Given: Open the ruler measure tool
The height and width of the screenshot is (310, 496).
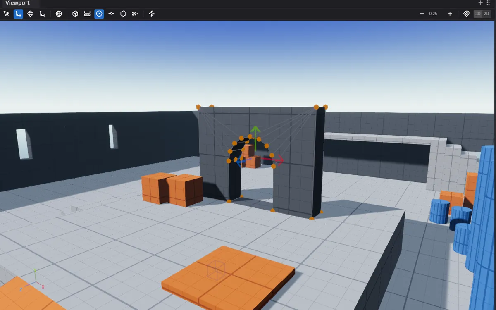Looking at the screenshot, I should coord(87,14).
